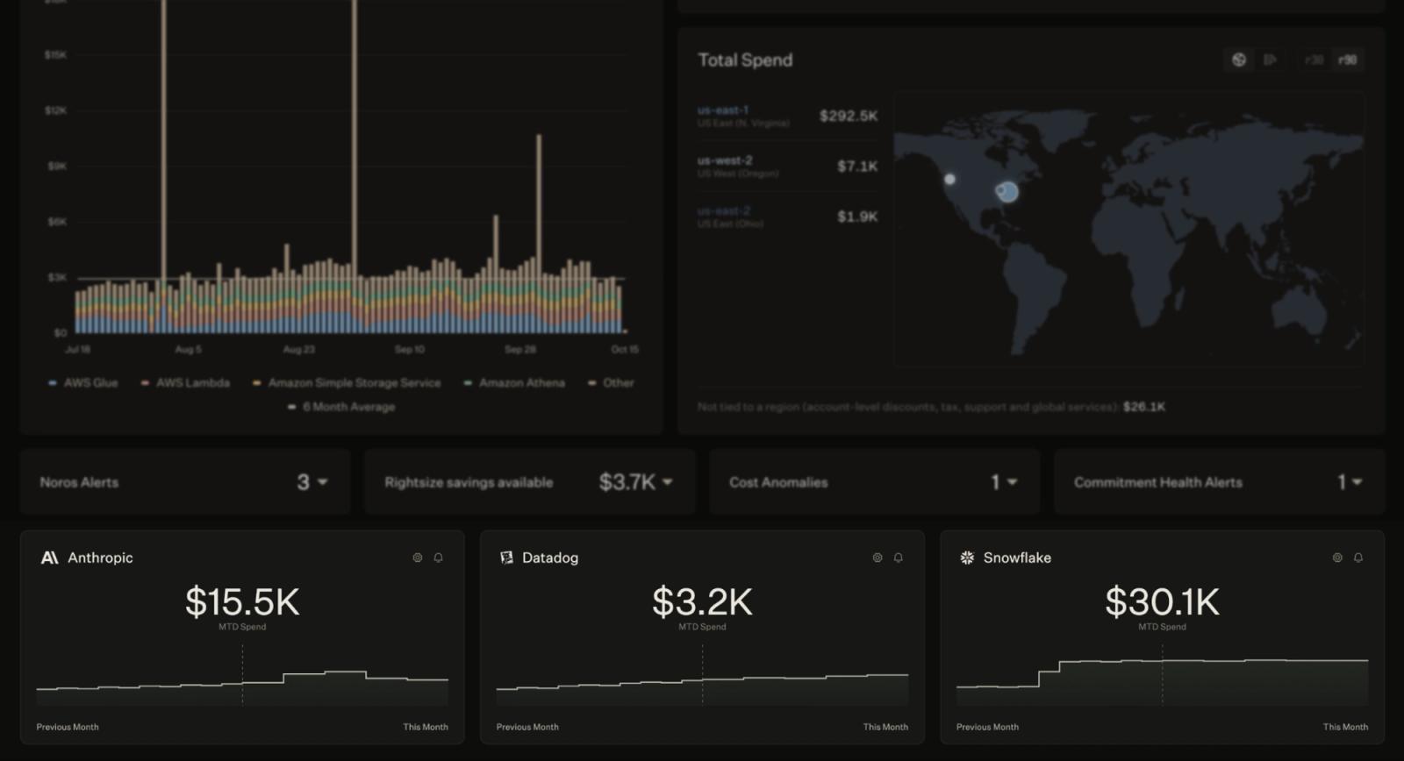Image resolution: width=1404 pixels, height=761 pixels.
Task: Toggle AWS Lambda series in chart legend
Action: coord(185,383)
